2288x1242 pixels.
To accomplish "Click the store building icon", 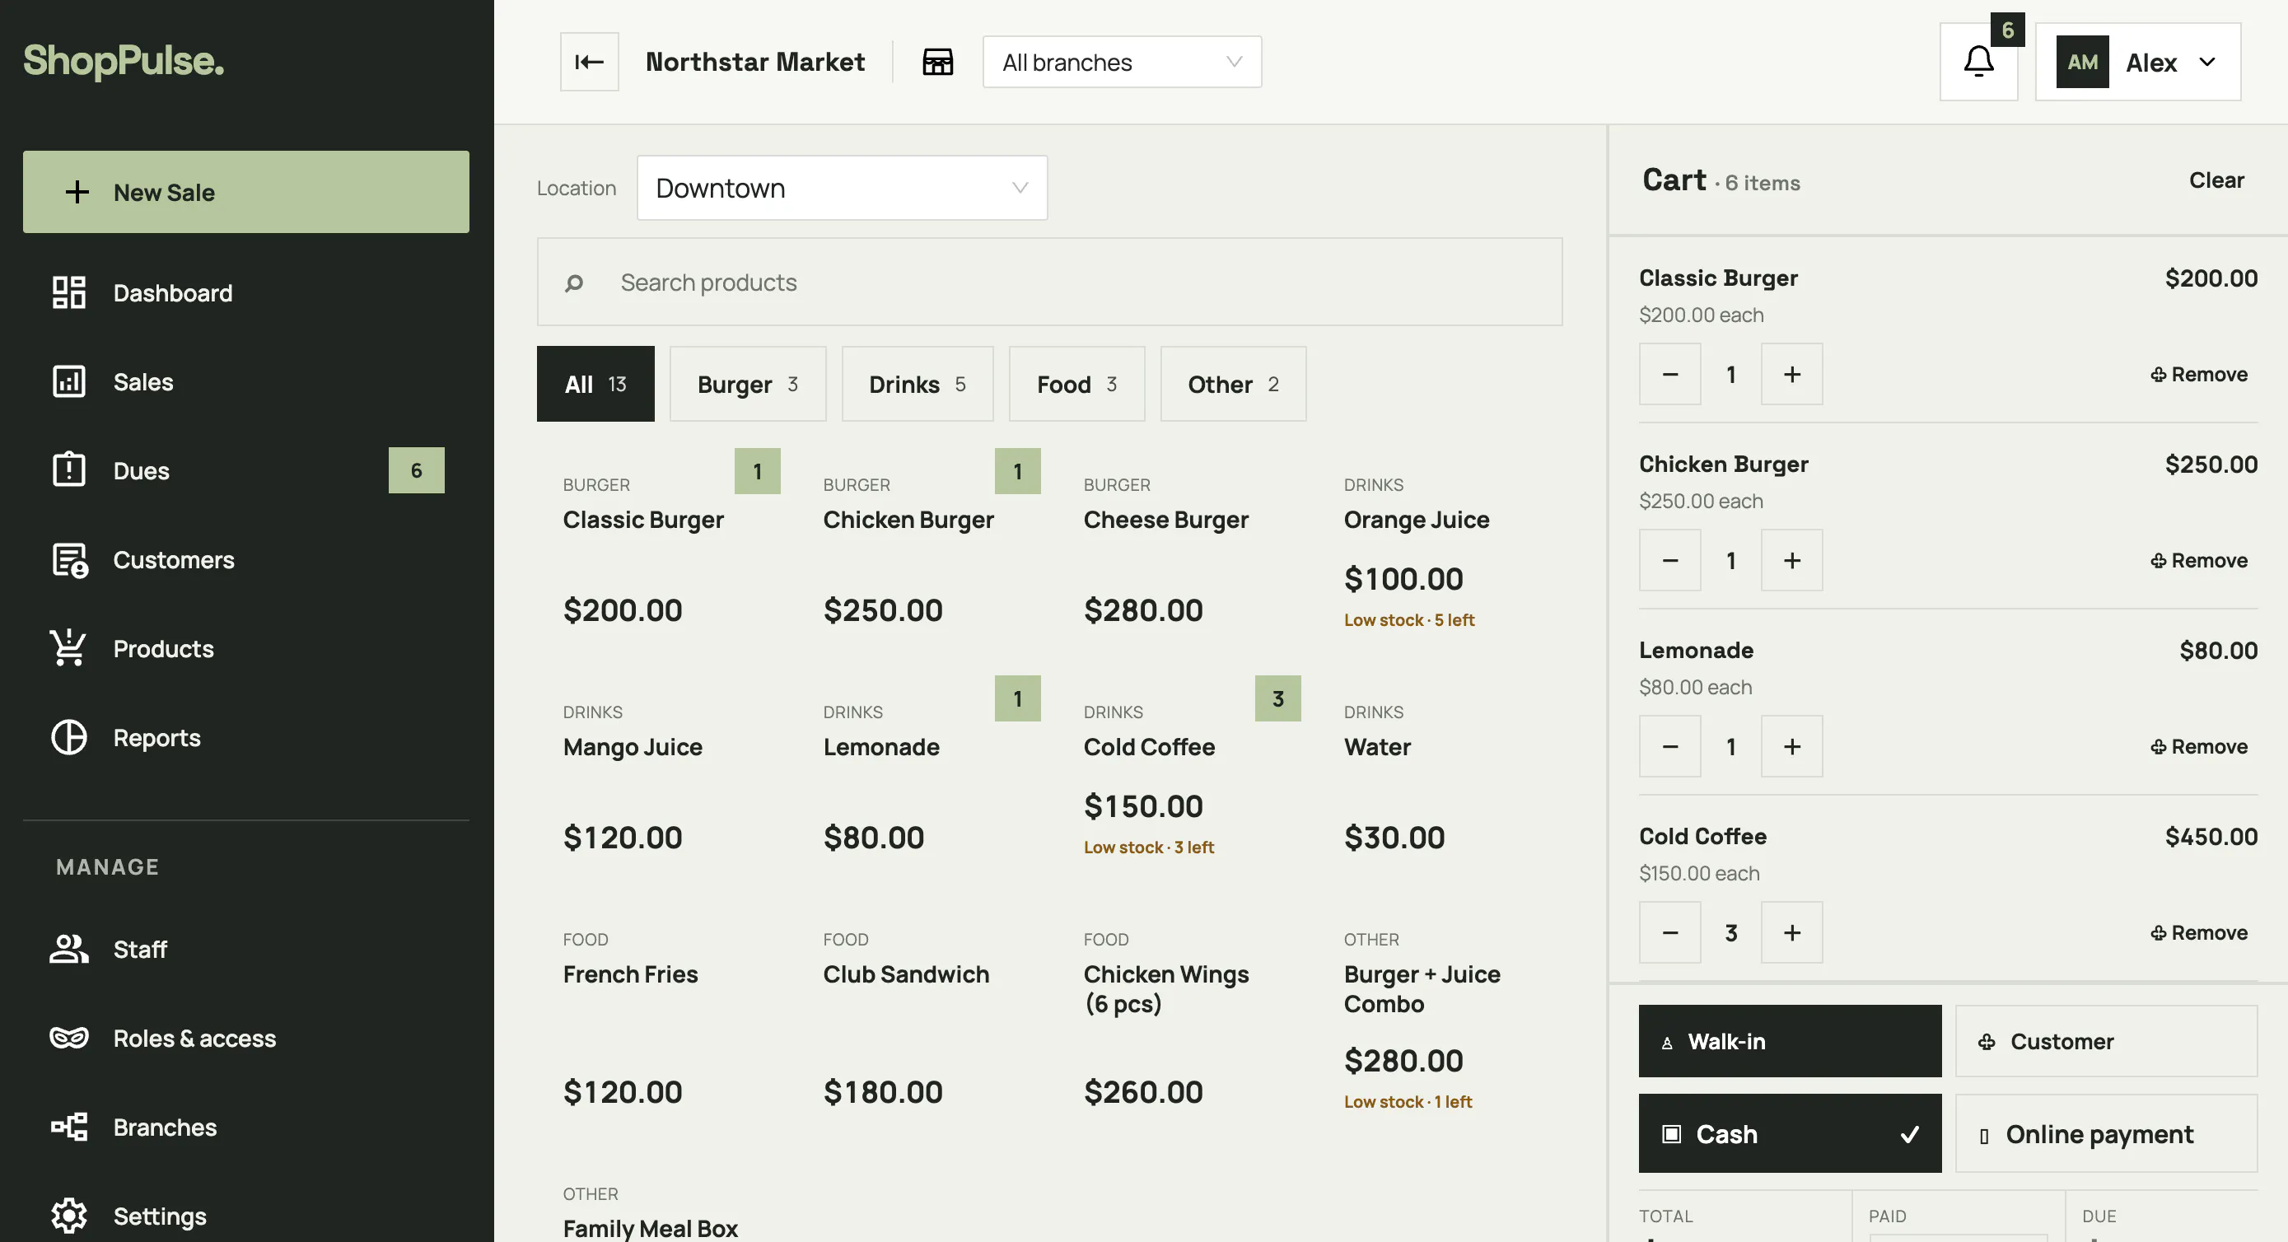I will coord(937,61).
